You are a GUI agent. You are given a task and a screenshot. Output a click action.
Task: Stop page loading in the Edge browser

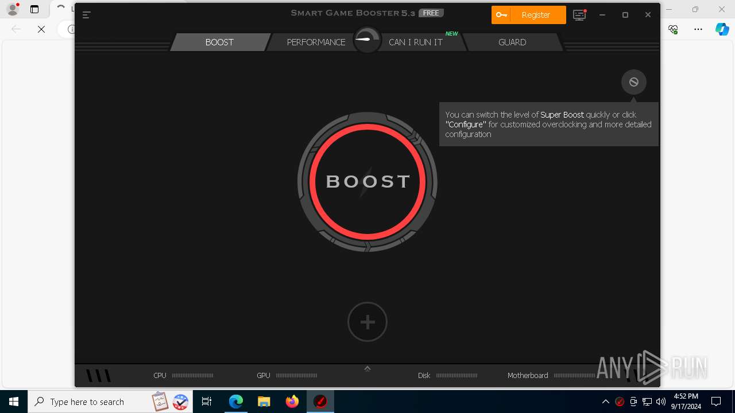tap(41, 29)
